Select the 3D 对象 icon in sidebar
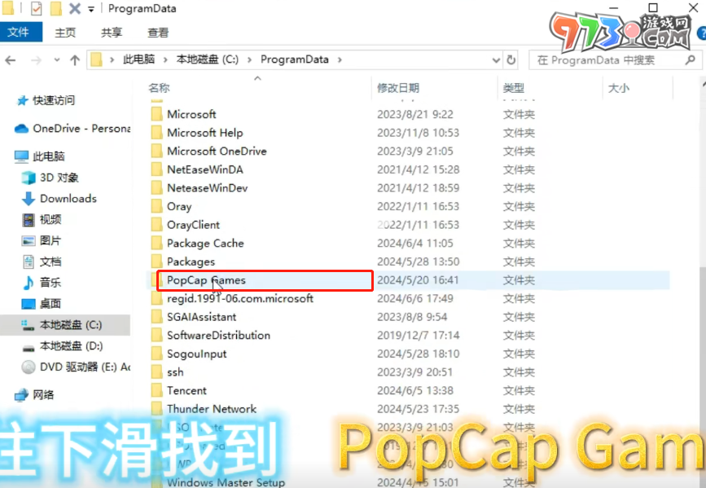The width and height of the screenshot is (706, 488). click(29, 178)
